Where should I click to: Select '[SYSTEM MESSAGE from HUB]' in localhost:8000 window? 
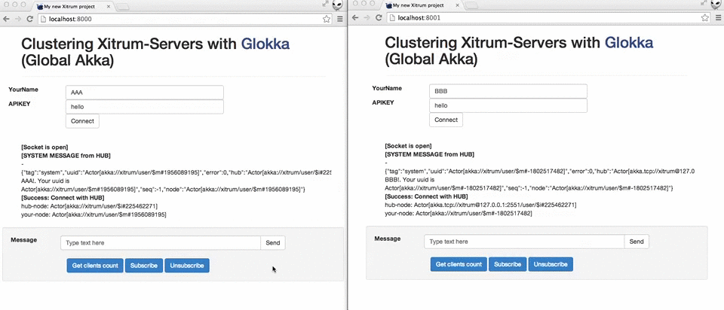pos(66,155)
